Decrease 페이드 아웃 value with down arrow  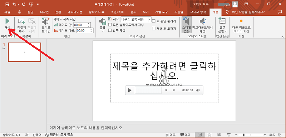(x=92, y=32)
